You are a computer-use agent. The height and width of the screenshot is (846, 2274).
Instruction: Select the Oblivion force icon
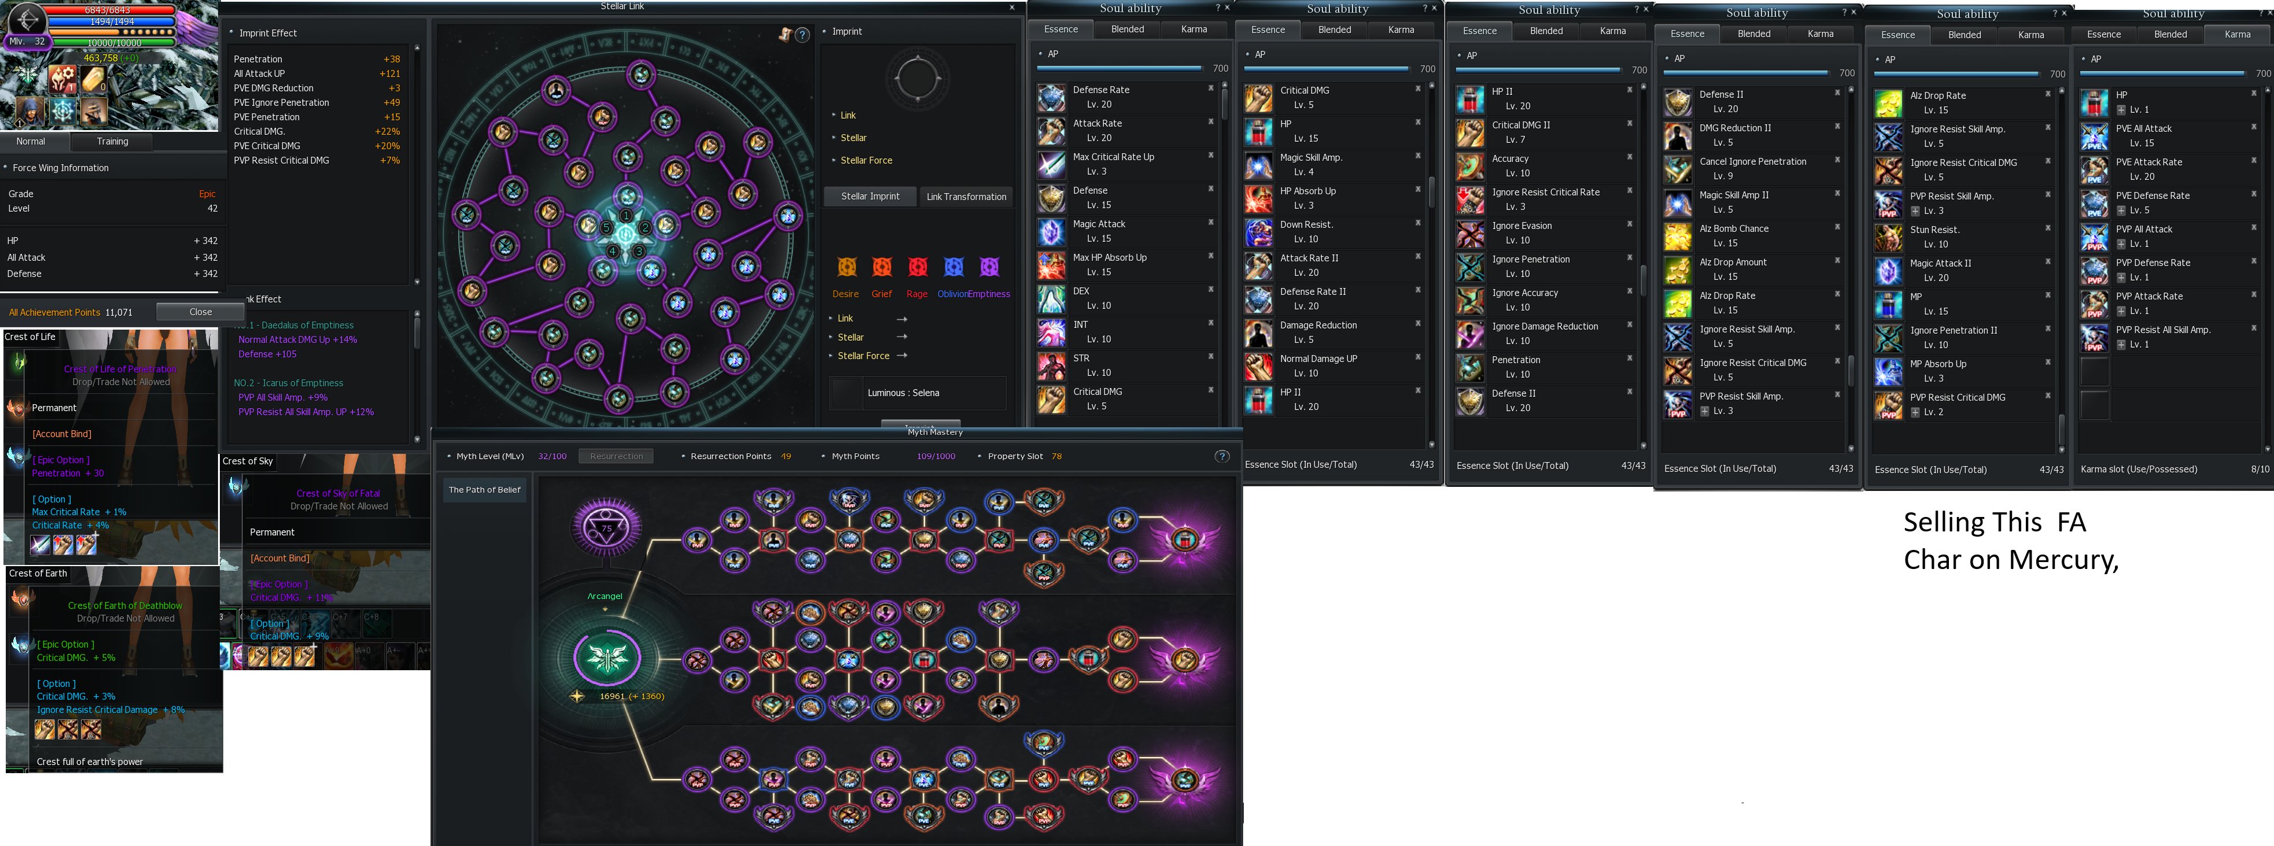[x=953, y=267]
